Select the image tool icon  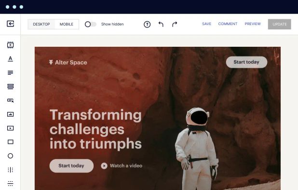click(x=11, y=114)
